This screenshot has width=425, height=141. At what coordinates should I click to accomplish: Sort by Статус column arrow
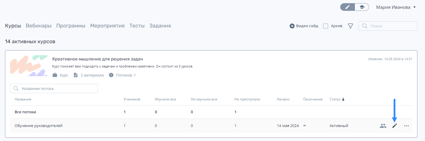coord(343,99)
